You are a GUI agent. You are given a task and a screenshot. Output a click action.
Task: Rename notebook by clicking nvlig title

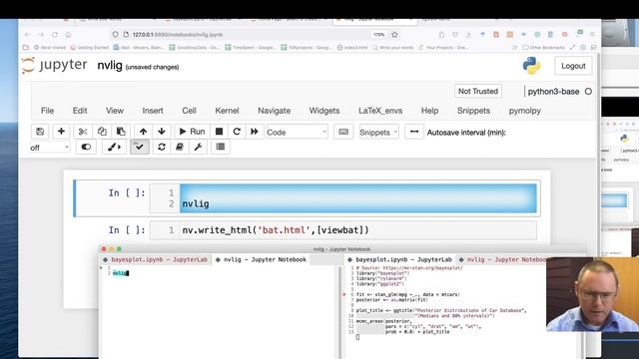tap(110, 66)
